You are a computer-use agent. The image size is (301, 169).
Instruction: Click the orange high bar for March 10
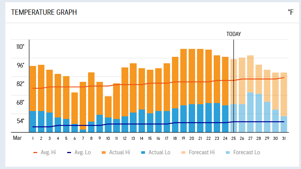[108, 107]
